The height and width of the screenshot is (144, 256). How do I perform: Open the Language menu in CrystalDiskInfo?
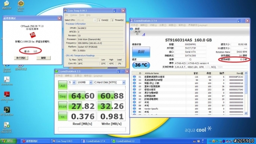(x=198, y=25)
